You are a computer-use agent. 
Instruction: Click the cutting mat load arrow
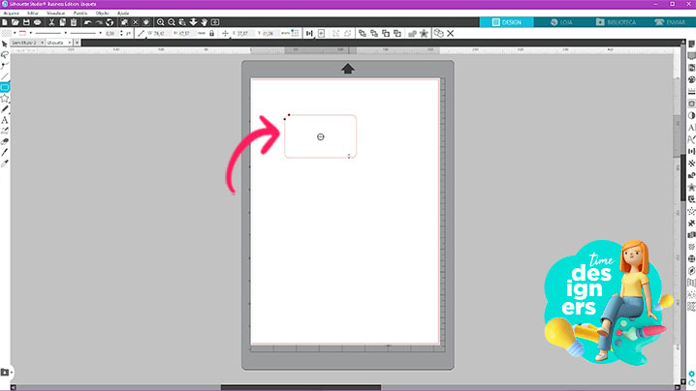click(x=347, y=68)
